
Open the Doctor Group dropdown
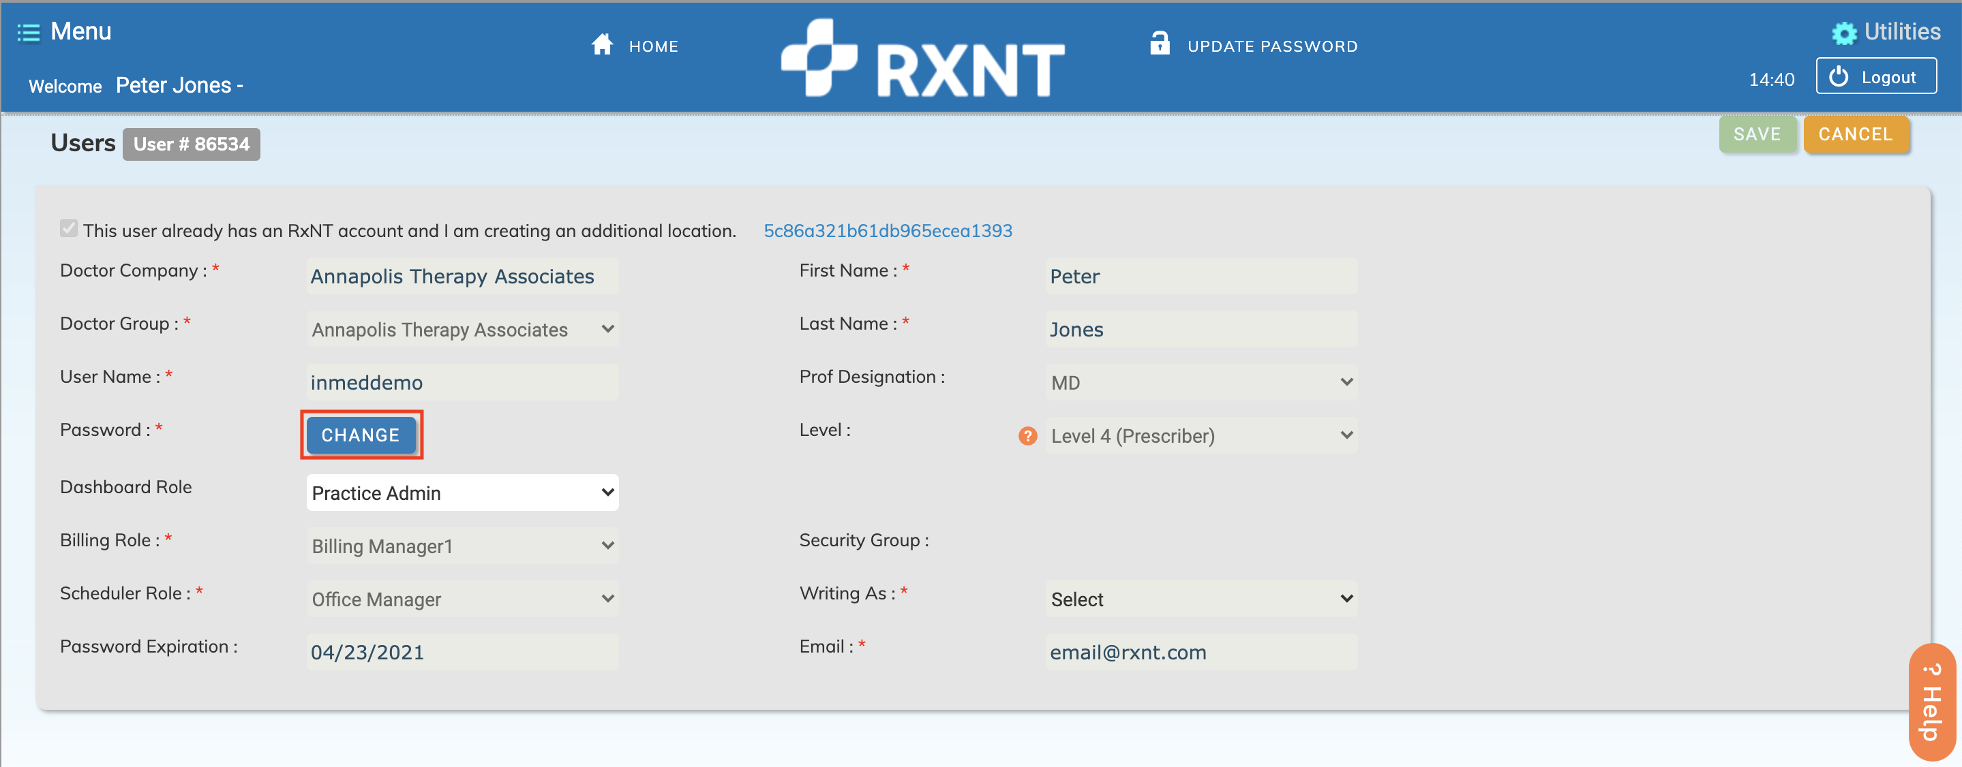(462, 330)
